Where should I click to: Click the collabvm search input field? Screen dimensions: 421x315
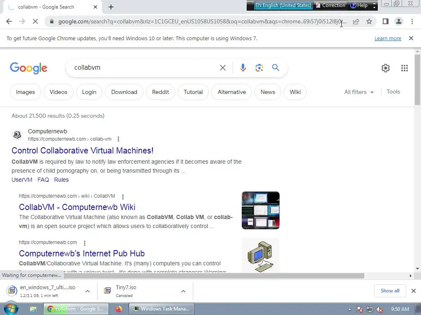[145, 68]
